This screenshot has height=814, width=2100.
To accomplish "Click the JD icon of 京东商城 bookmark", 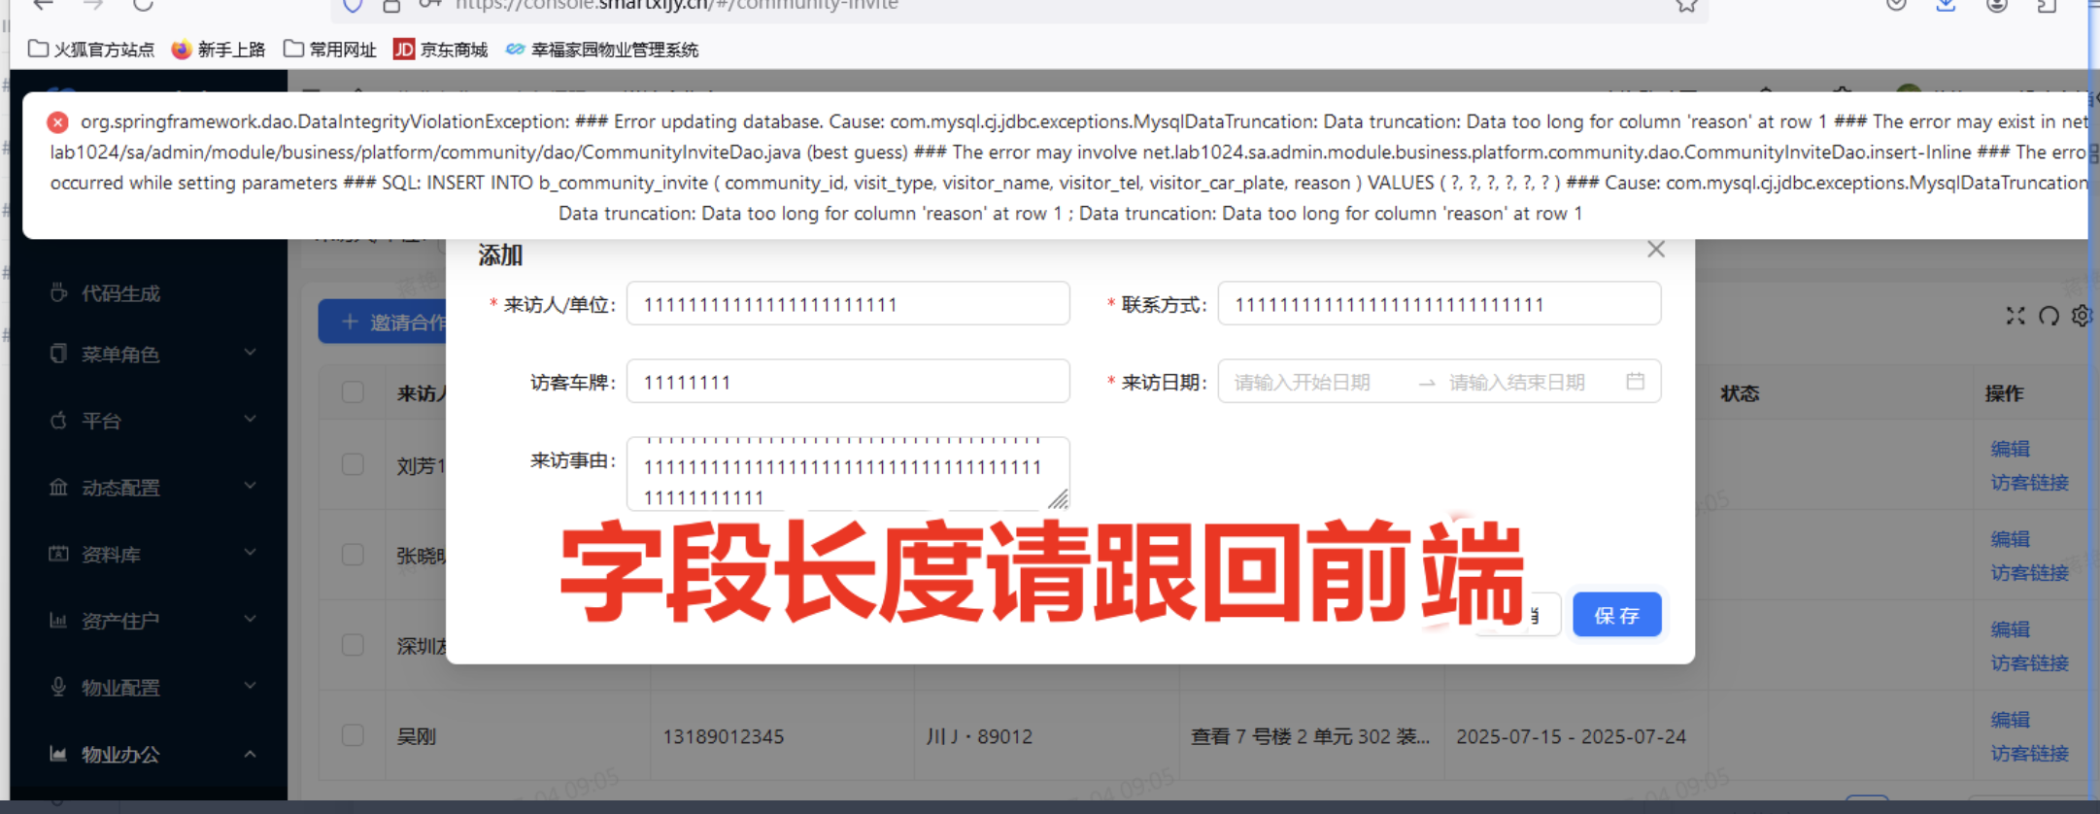I will coord(404,50).
